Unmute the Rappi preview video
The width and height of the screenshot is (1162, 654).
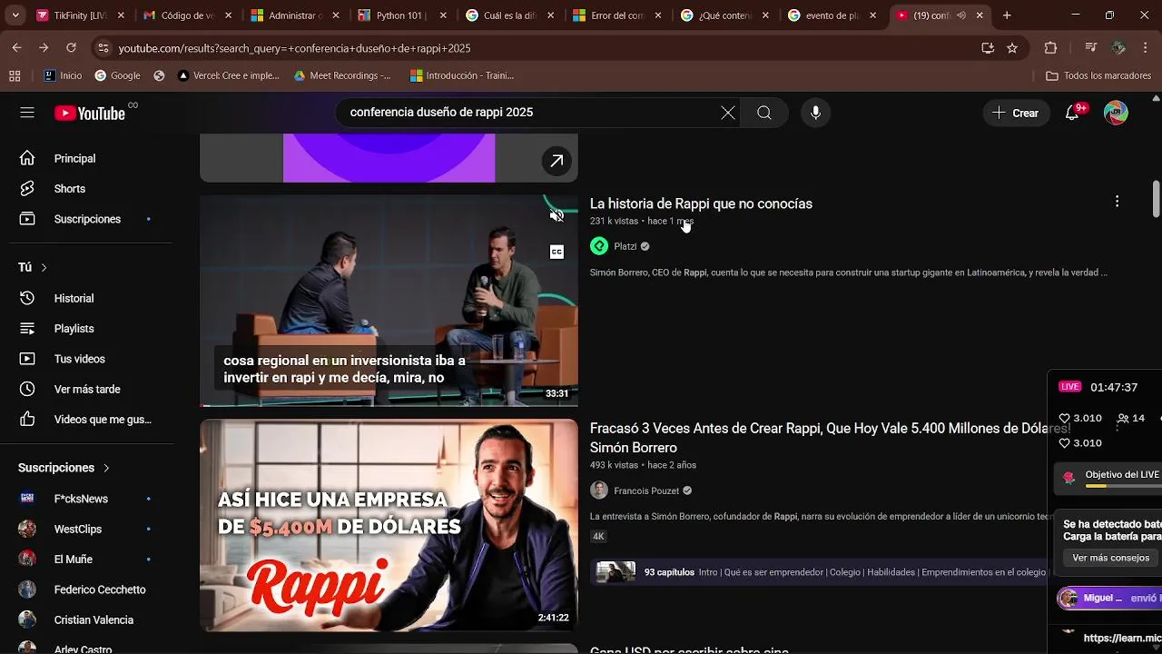coord(556,215)
